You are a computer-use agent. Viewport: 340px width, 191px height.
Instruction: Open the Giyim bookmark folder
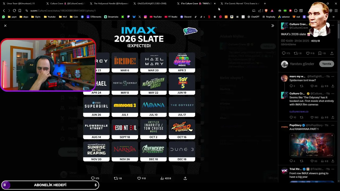click(36, 17)
